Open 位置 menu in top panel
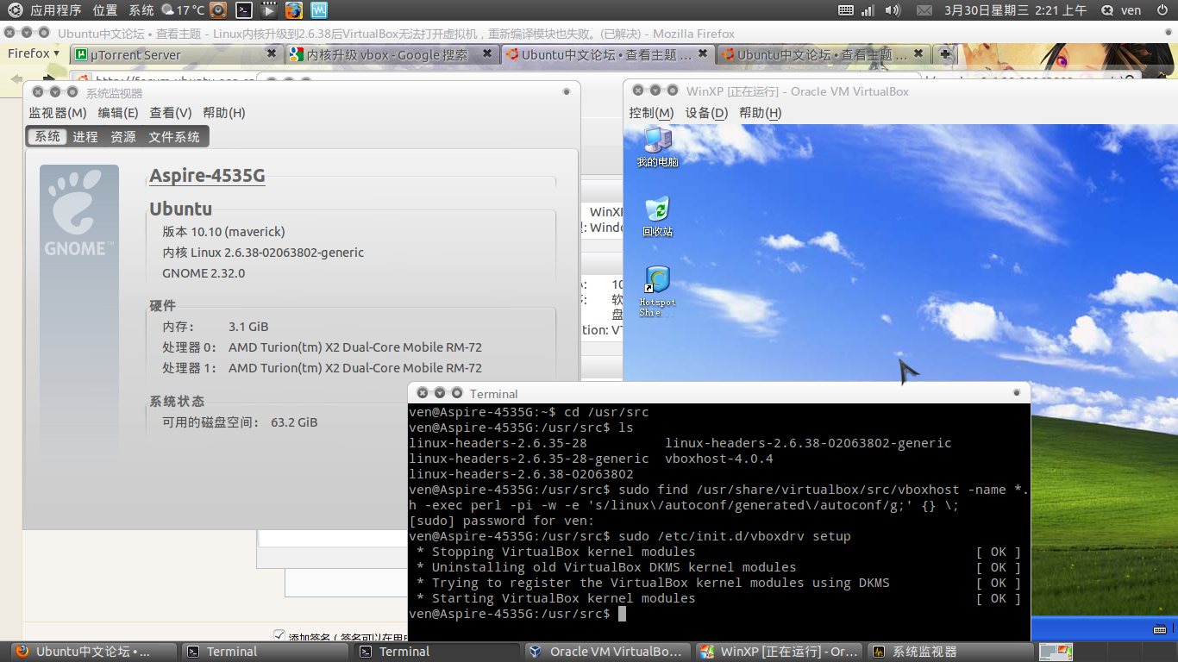The height and width of the screenshot is (662, 1178). pos(105,10)
